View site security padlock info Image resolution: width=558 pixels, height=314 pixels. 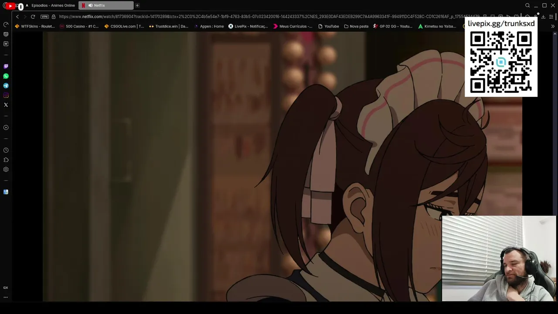pos(54,17)
